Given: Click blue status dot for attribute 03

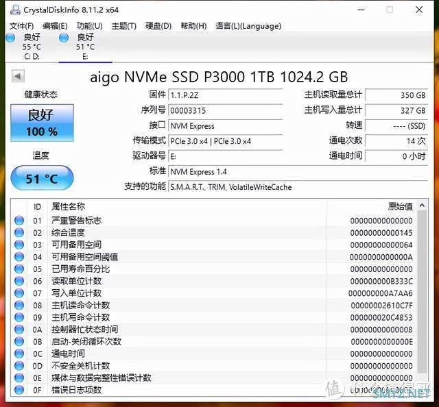Looking at the screenshot, I should (19, 245).
